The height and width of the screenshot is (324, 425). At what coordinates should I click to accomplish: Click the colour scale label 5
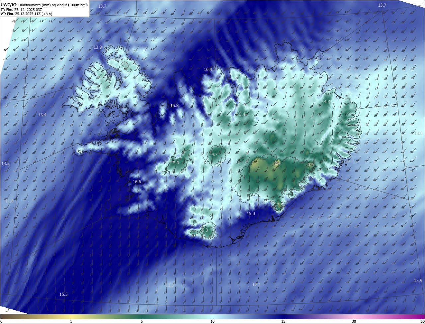pyautogui.click(x=142, y=322)
